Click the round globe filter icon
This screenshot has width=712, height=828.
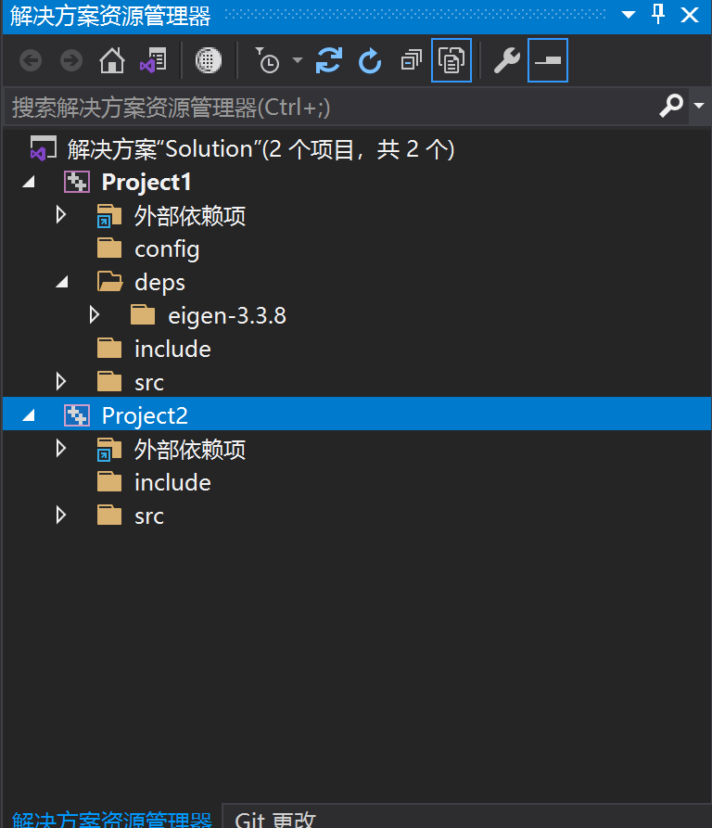[209, 60]
